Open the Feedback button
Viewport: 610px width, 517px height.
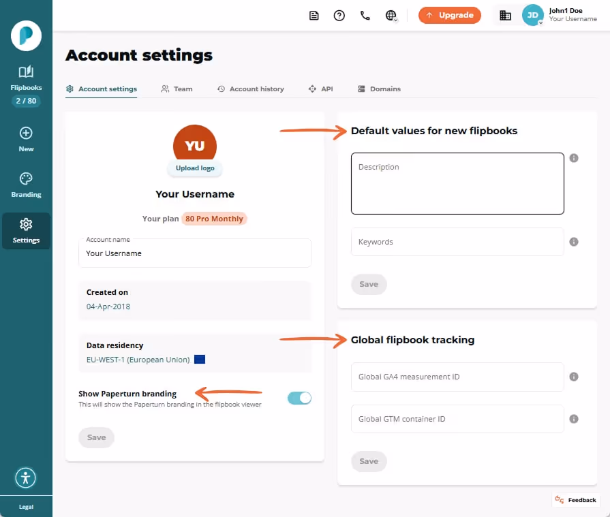576,500
